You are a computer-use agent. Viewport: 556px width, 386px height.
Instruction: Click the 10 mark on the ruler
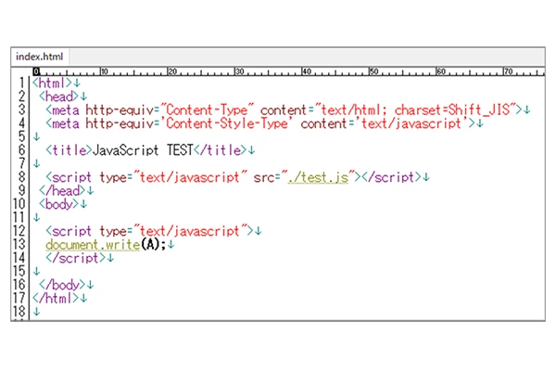click(104, 71)
